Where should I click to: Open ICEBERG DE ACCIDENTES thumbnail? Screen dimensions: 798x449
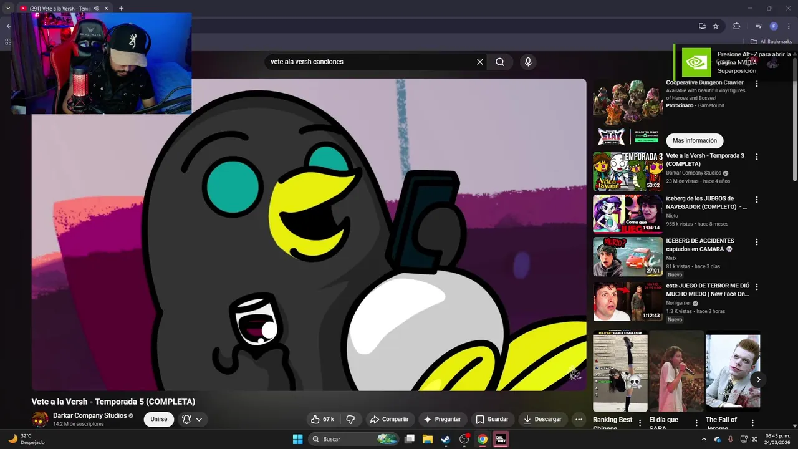tap(627, 256)
